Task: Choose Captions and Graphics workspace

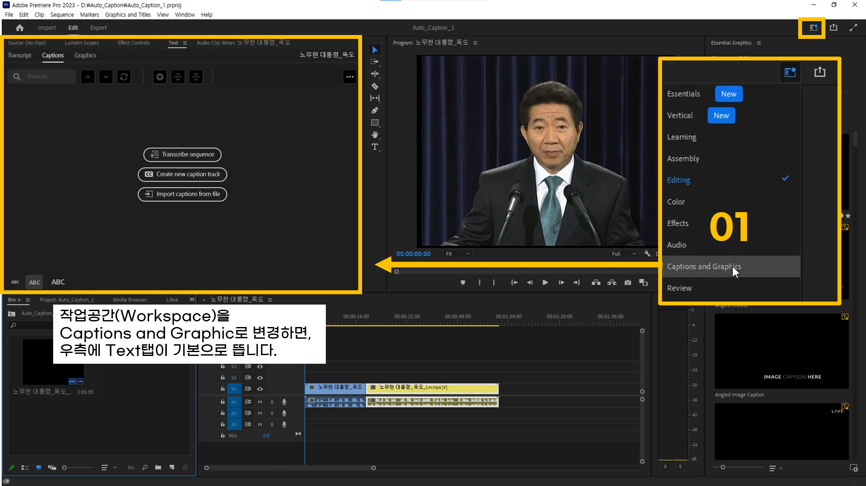Action: pyautogui.click(x=704, y=267)
